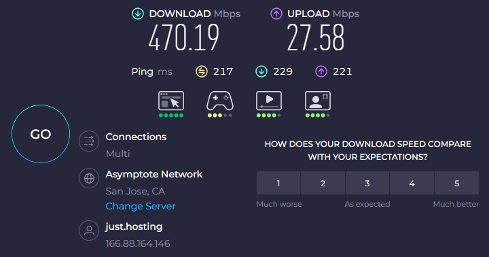Start the speed test with GO
The height and width of the screenshot is (257, 489).
(41, 134)
